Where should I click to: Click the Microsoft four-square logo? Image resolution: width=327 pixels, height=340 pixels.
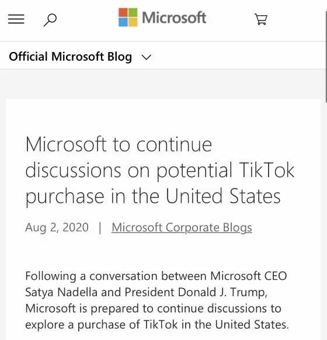coord(128,18)
